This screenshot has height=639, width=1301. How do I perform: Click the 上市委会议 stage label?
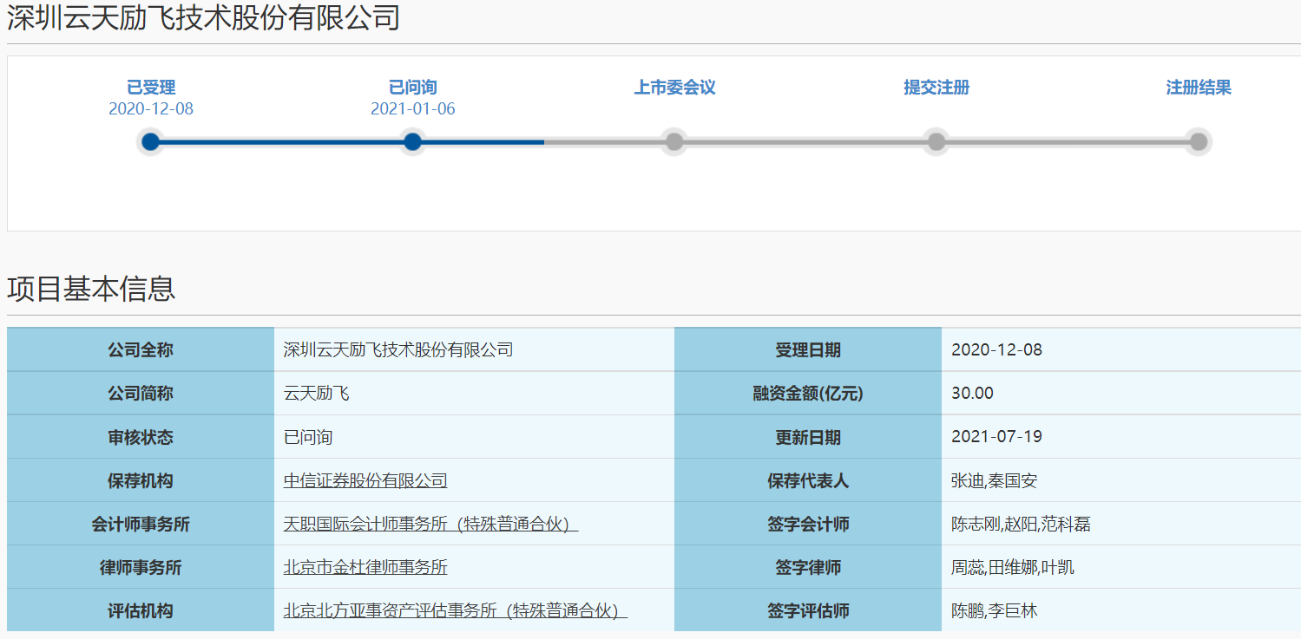pyautogui.click(x=674, y=88)
